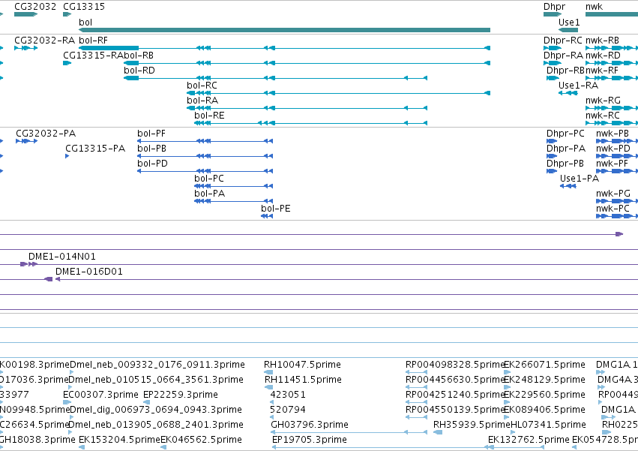
Task: Click the bol-PE protein glyph
Action: (267, 216)
